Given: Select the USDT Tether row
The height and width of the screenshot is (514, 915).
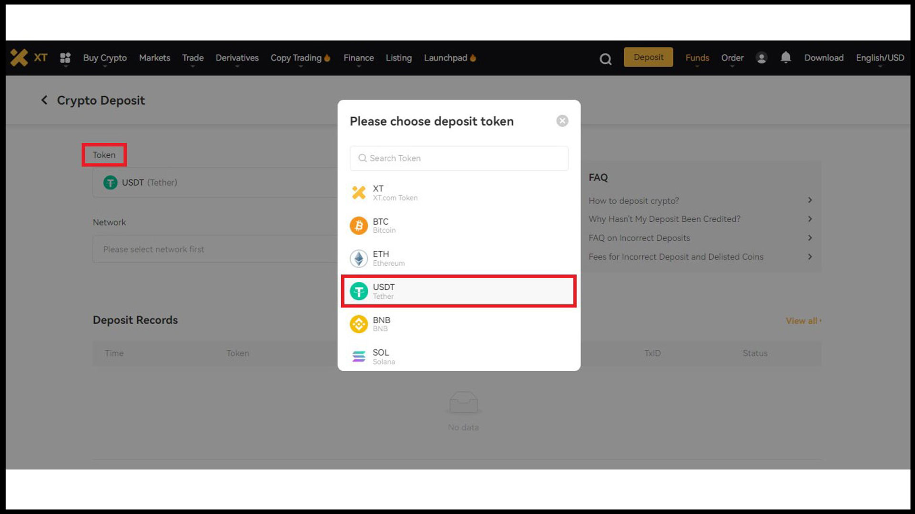Looking at the screenshot, I should click(459, 291).
